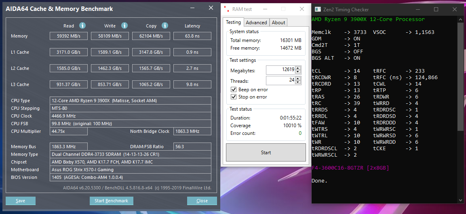
Task: Click Memory Latency value 63.8 ns
Action: point(192,36)
